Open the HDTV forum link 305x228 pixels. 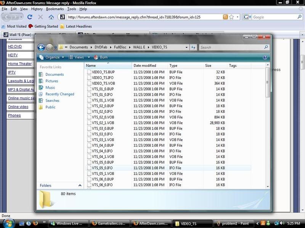click(x=13, y=55)
